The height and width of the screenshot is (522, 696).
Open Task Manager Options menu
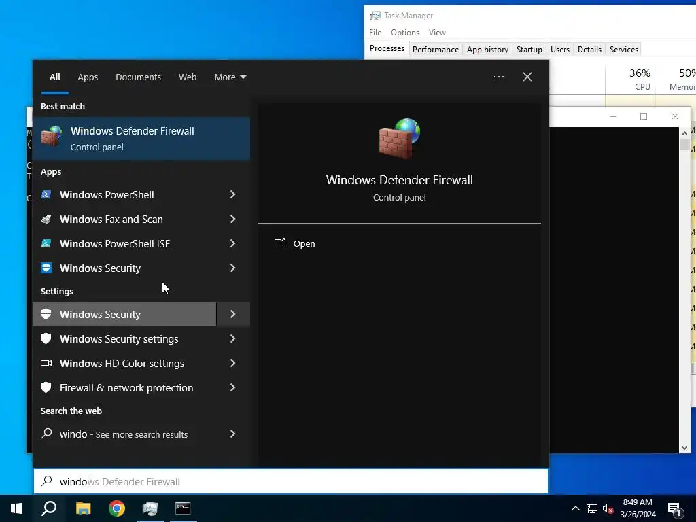click(405, 33)
